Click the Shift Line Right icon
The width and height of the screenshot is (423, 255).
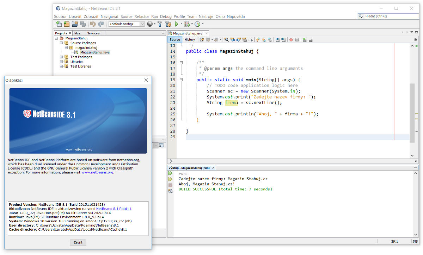284,40
